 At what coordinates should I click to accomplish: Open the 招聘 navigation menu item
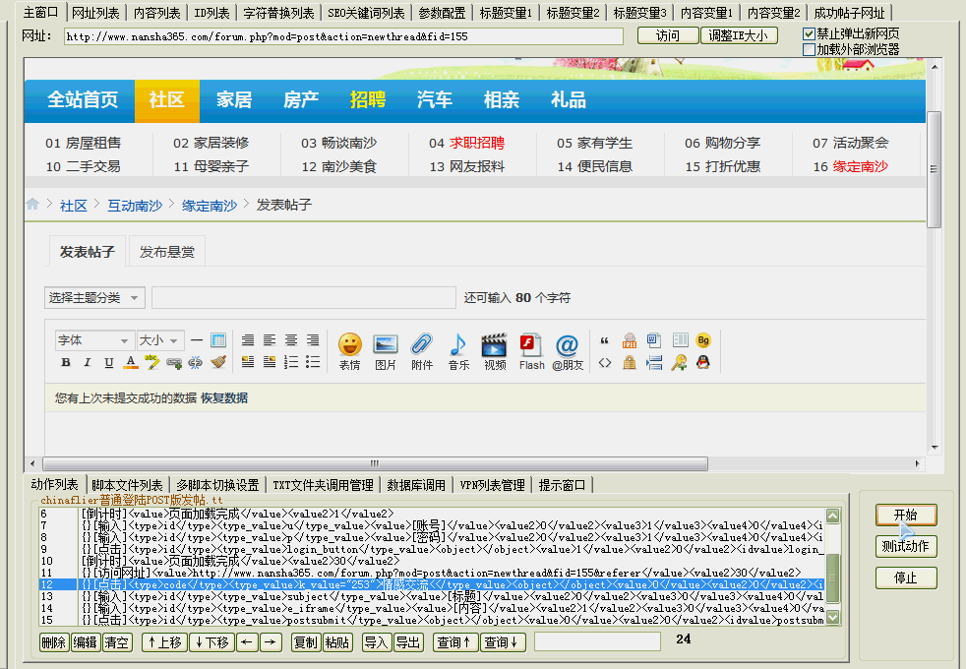coord(368,99)
